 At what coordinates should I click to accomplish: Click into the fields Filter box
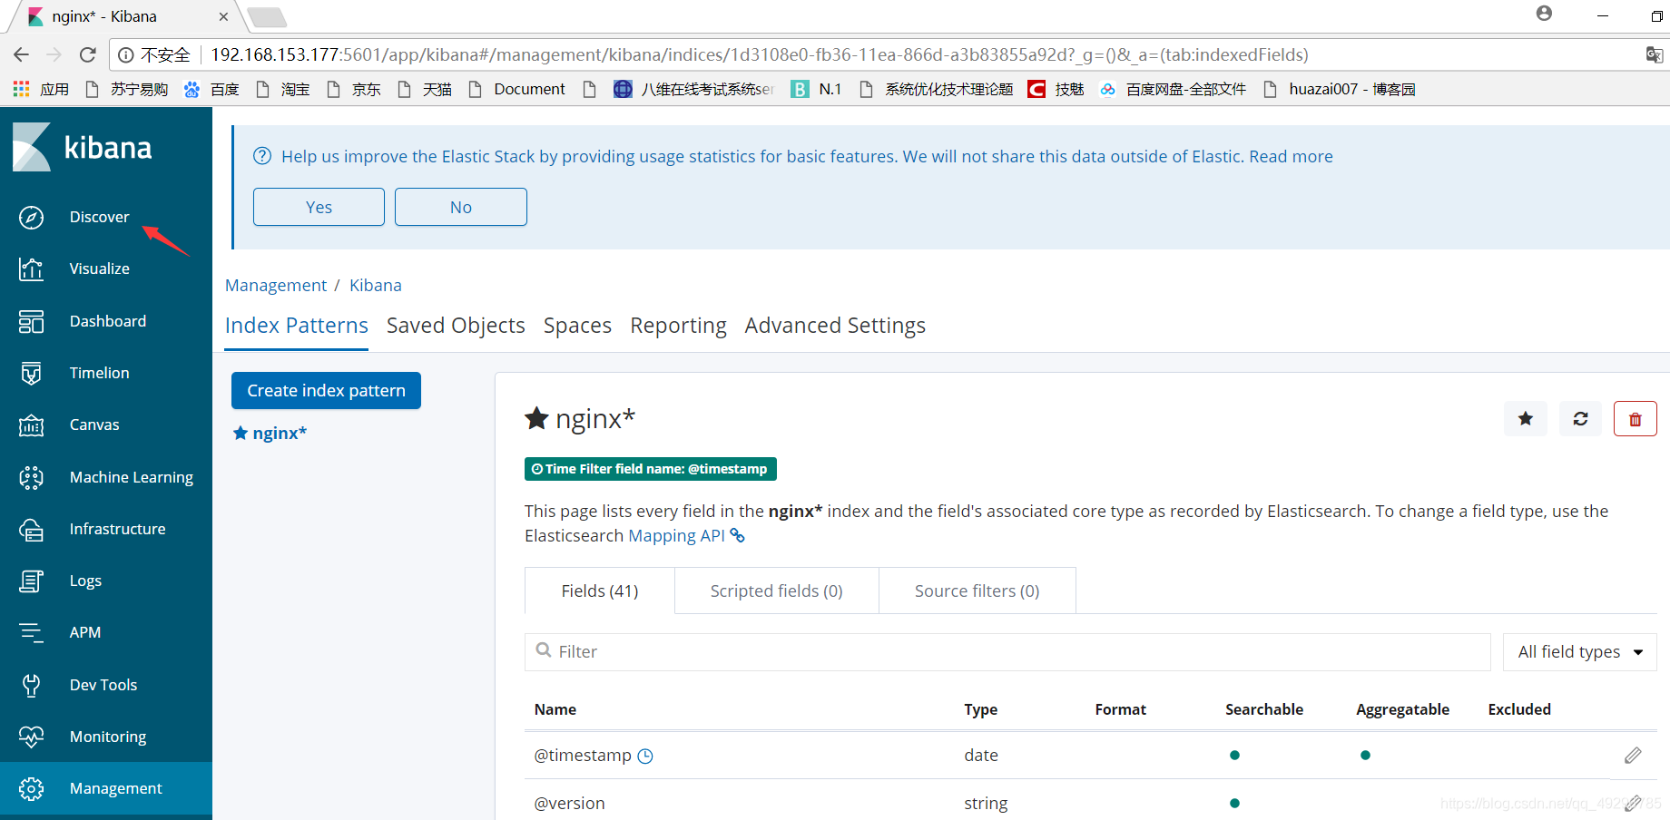[1007, 651]
